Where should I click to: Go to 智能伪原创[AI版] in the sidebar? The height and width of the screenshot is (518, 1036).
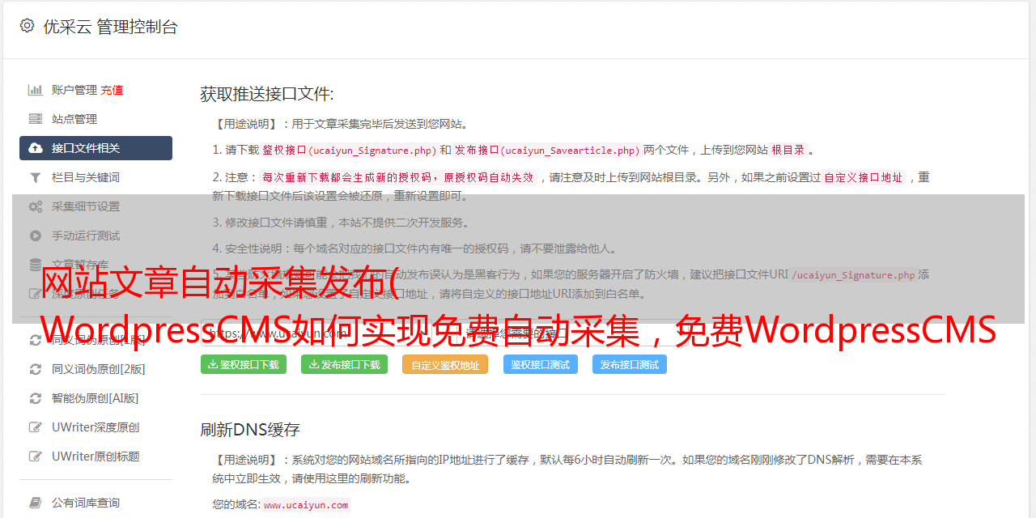pos(96,398)
